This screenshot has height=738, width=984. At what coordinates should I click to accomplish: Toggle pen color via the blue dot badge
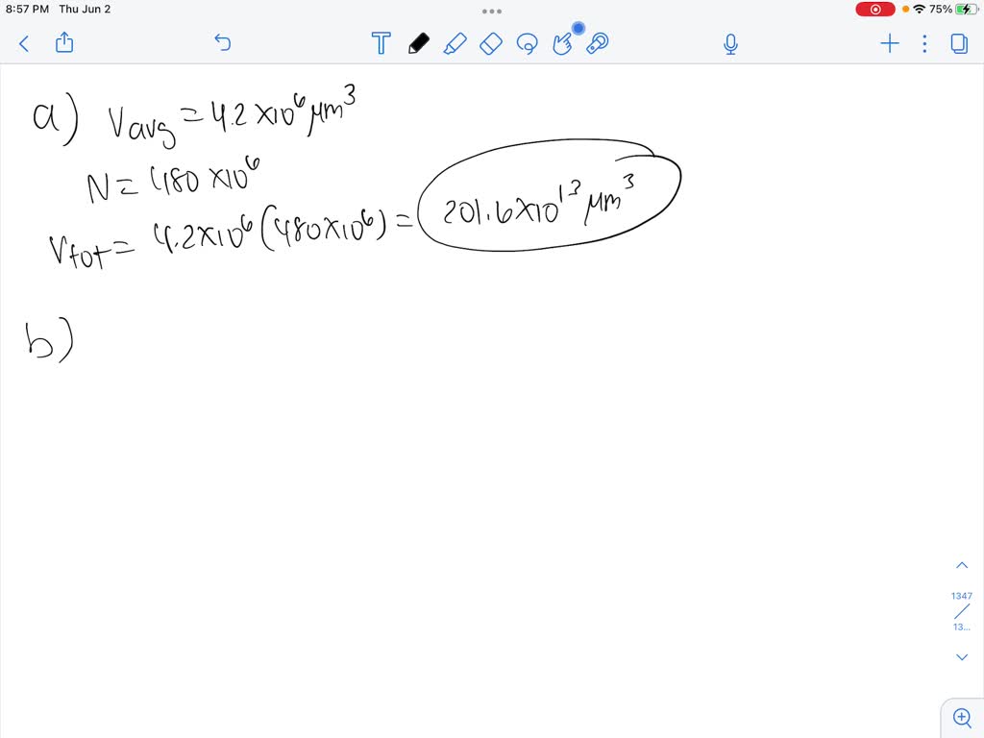tap(578, 29)
